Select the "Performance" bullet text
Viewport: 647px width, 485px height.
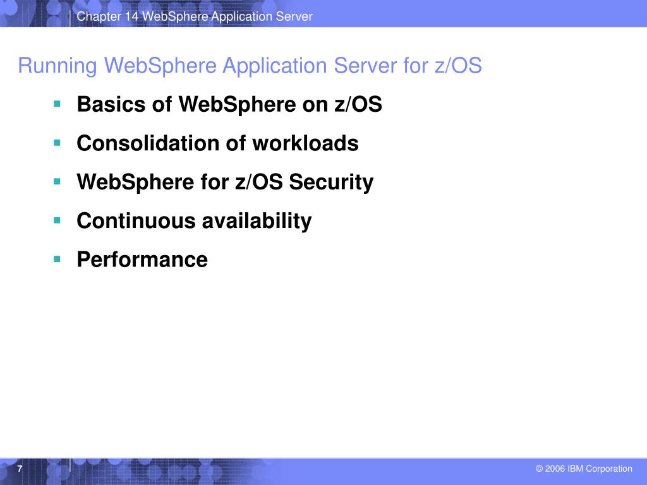coord(142,260)
